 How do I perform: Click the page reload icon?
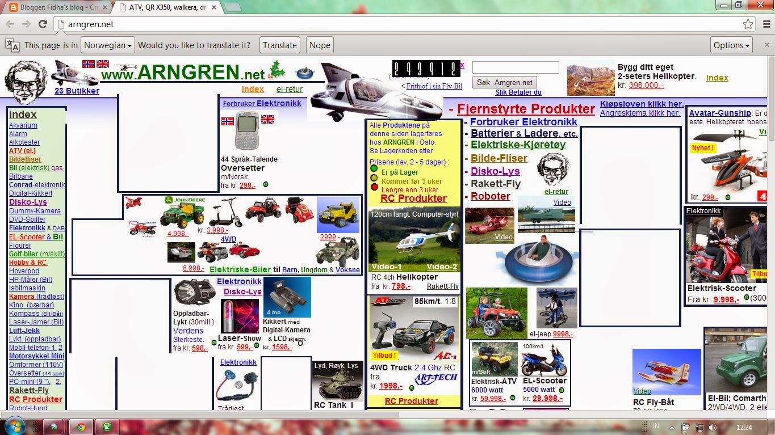tap(43, 24)
